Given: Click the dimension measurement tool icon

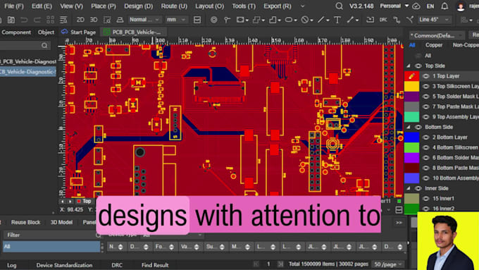Looking at the screenshot, I should click(x=350, y=20).
